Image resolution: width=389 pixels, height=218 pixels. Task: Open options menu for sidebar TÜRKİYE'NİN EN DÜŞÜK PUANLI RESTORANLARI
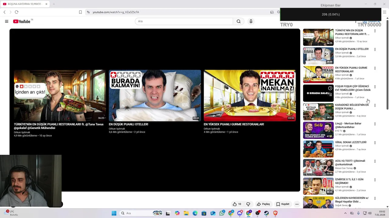(x=375, y=31)
